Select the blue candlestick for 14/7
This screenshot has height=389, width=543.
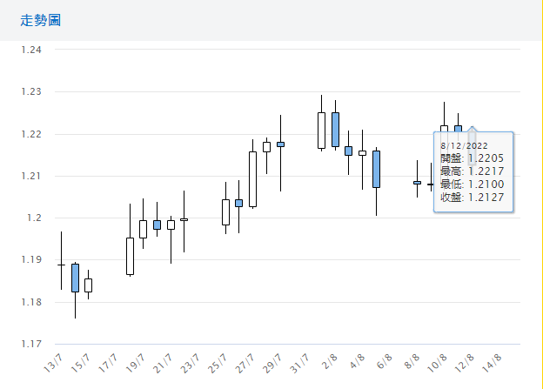pyautogui.click(x=75, y=278)
